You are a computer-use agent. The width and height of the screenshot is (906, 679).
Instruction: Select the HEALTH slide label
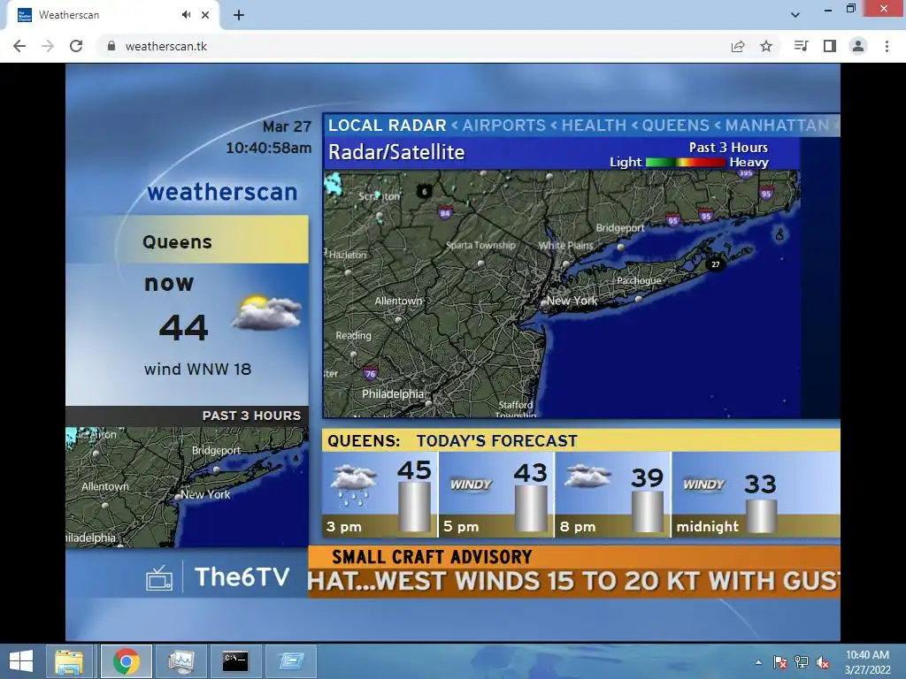click(594, 126)
